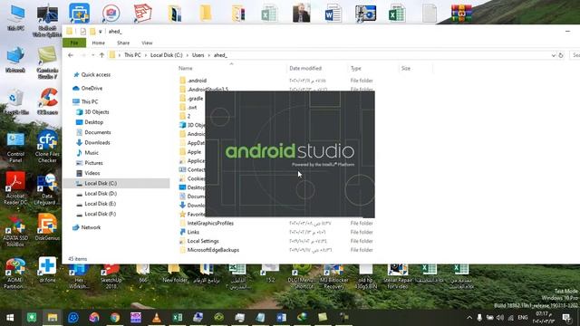The image size is (580, 326).
Task: Open Pictures in navigation pane
Action: [x=93, y=163]
